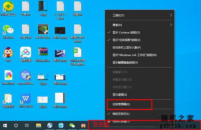201x130 pixels.
Task: Select the 图片5.png file
Action: click(60, 100)
